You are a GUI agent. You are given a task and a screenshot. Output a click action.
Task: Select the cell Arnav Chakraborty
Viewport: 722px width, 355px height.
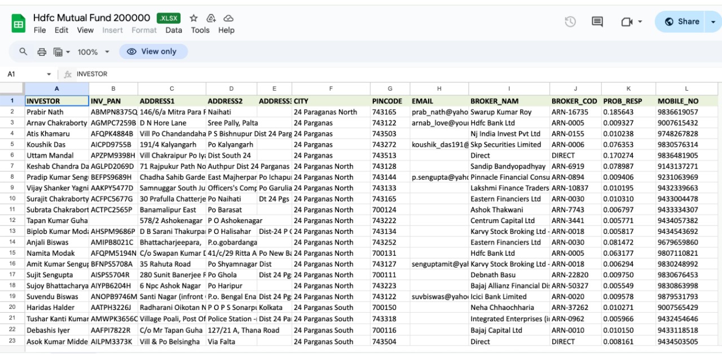pos(57,123)
